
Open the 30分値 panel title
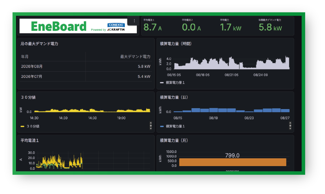[28, 97]
